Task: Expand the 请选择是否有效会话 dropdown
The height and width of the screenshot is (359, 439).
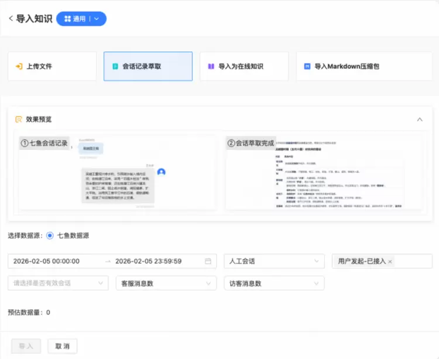Action: [59, 283]
